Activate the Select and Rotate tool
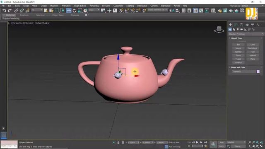The height and width of the screenshot is (149, 265). point(75,11)
